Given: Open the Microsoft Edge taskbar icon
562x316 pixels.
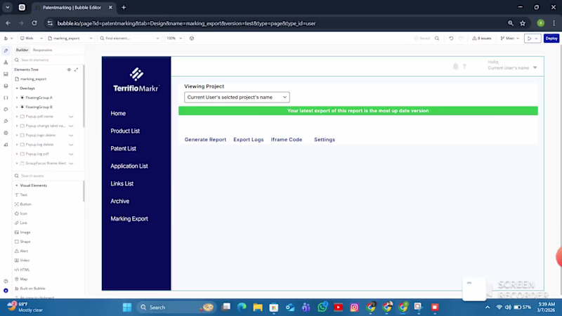Looking at the screenshot, I should pos(242,307).
